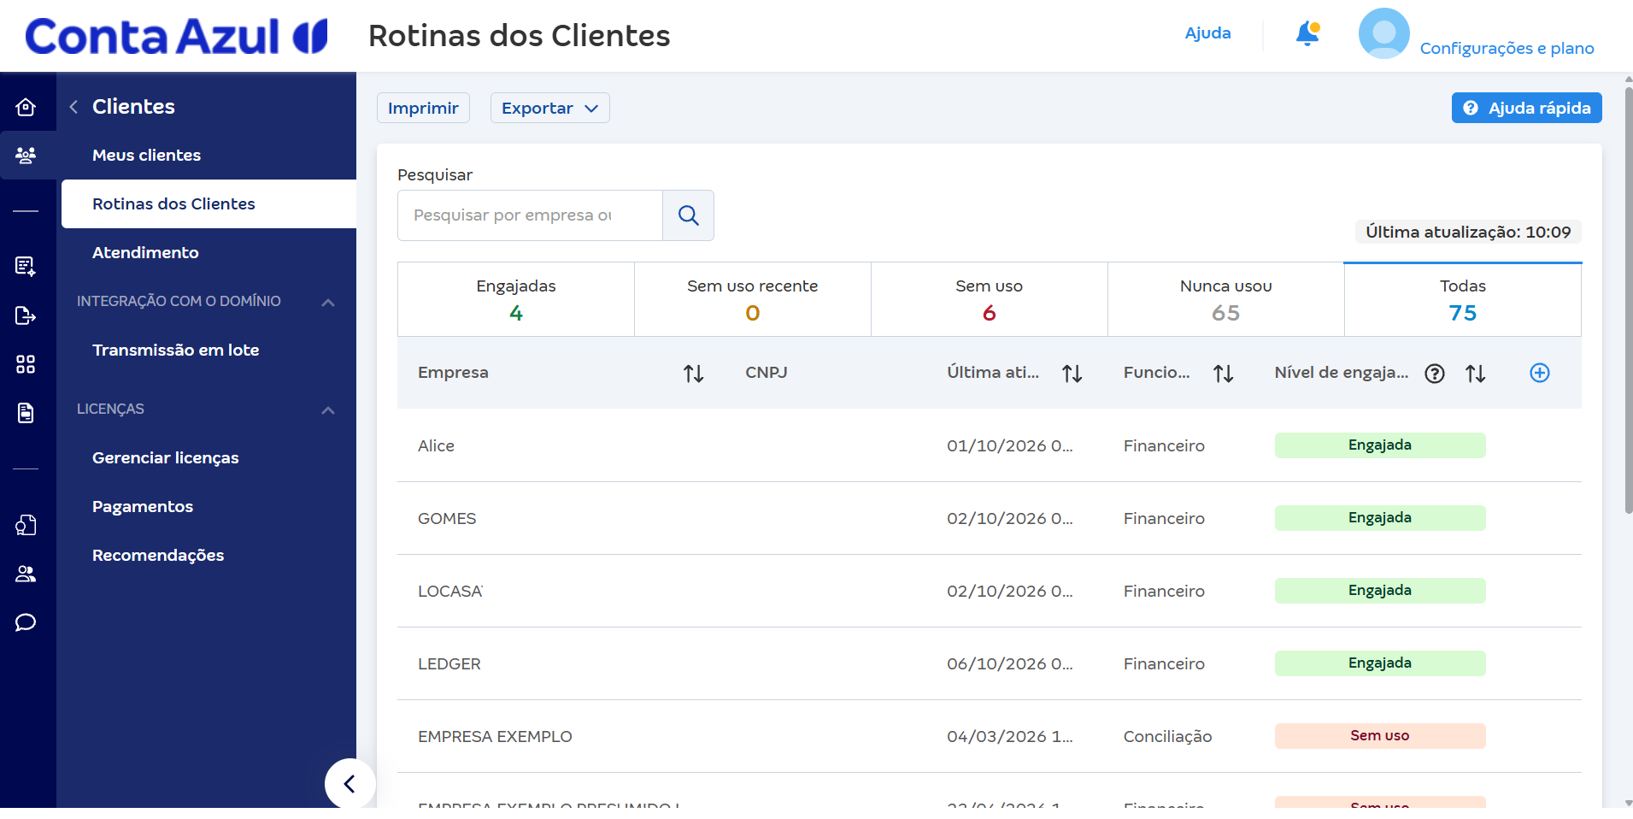Image resolution: width=1633 pixels, height=819 pixels.
Task: Open the document sidebar icon
Action: point(26,413)
